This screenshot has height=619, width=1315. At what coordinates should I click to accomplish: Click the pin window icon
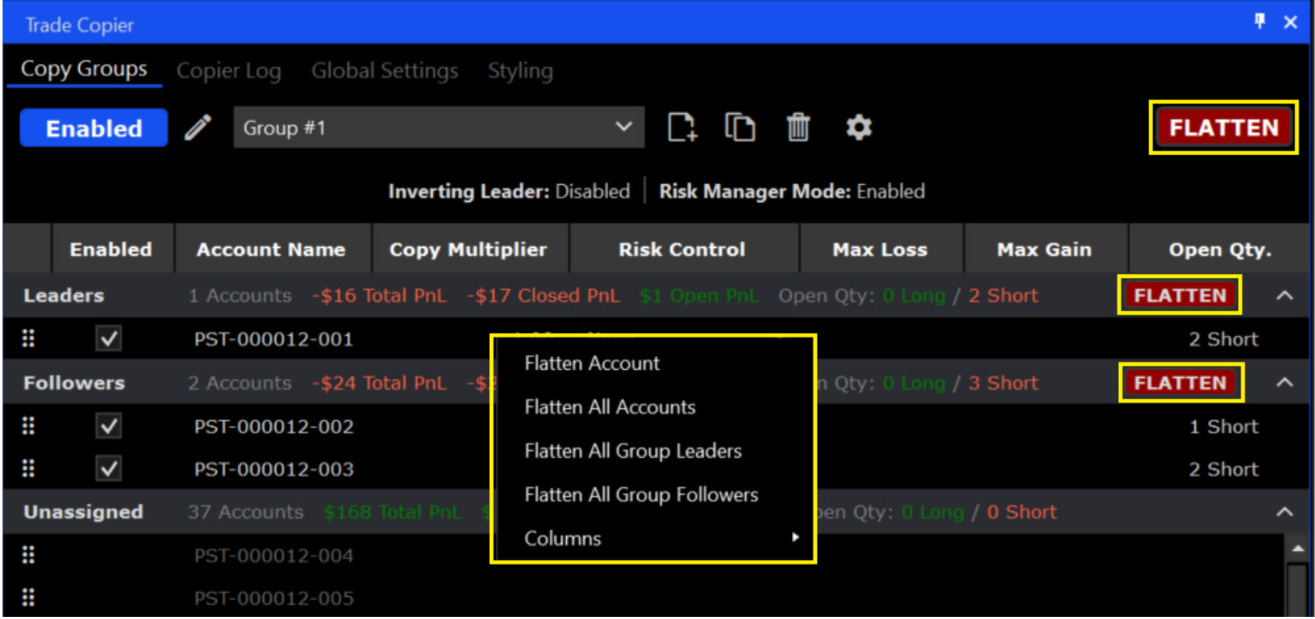point(1259,21)
